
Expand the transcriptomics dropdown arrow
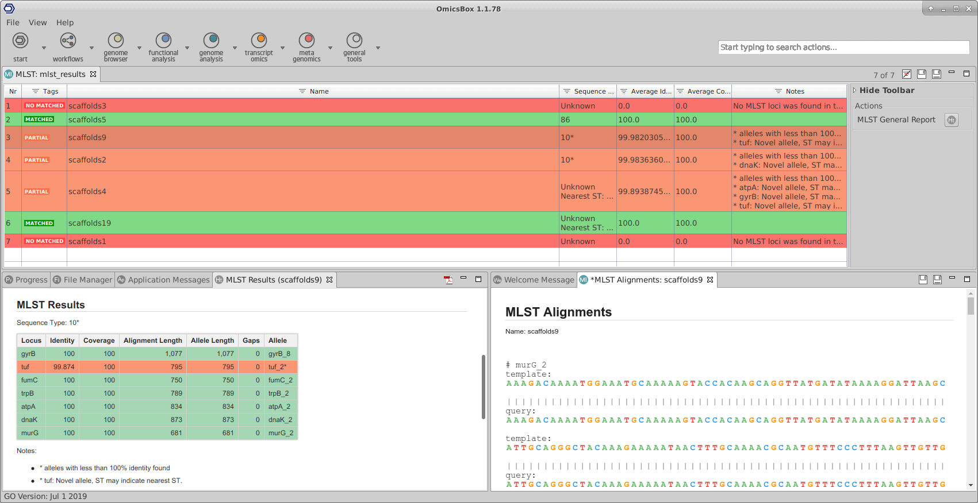pos(282,48)
